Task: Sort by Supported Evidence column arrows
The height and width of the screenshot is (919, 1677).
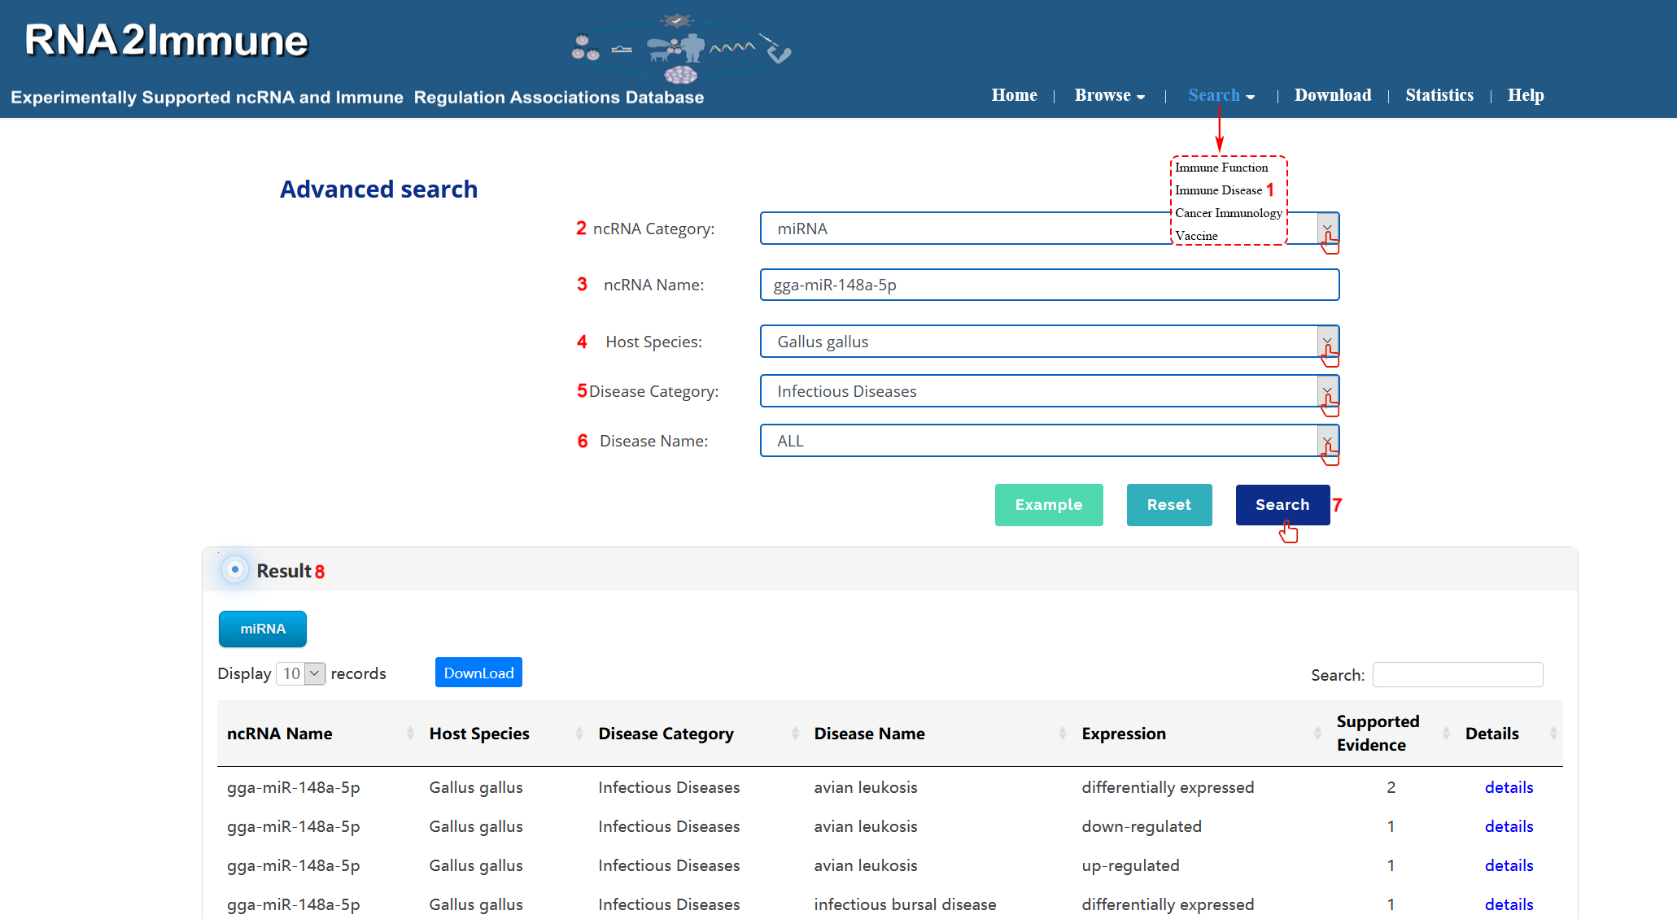Action: pyautogui.click(x=1446, y=734)
